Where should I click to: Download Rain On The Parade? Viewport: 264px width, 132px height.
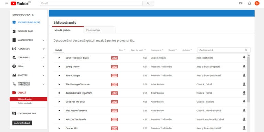point(244,119)
